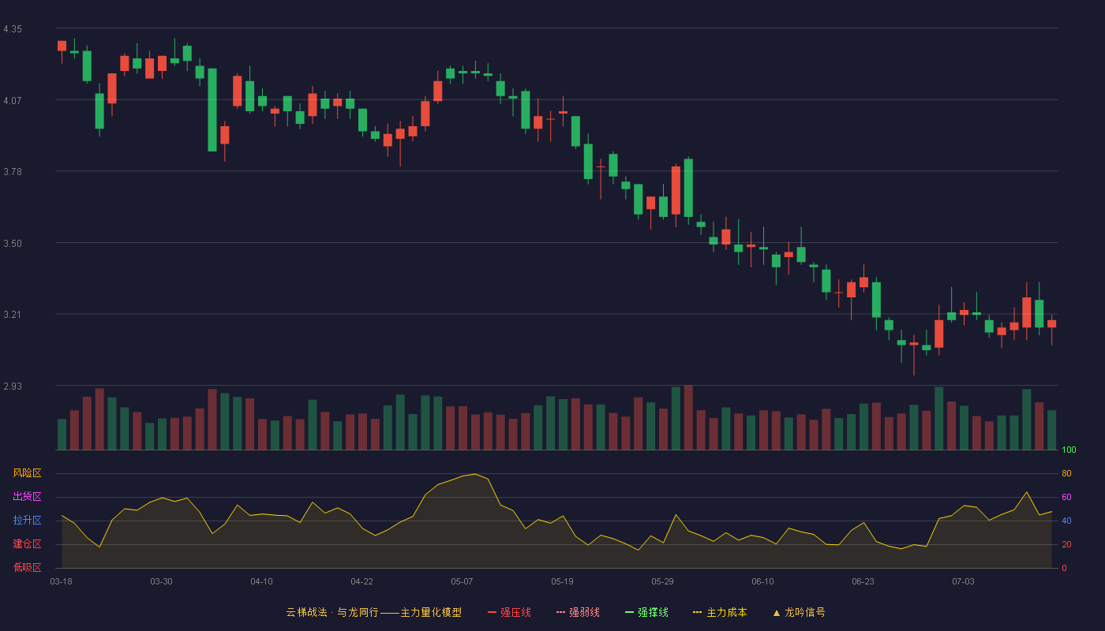Click the 4.35 price axis label
The height and width of the screenshot is (631, 1105).
coord(13,29)
